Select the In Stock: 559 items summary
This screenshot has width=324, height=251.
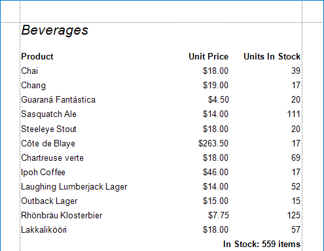tap(262, 244)
